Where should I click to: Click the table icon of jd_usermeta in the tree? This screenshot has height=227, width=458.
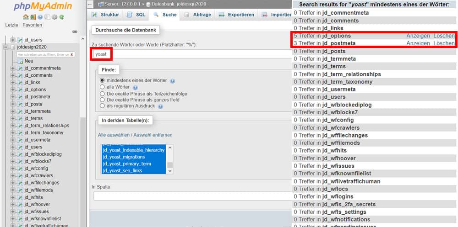20,140
